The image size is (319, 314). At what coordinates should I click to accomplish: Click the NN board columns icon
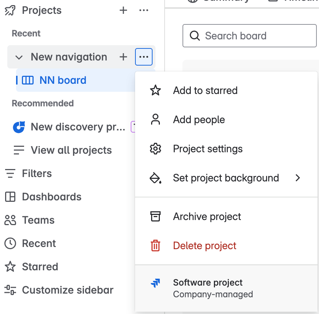(28, 80)
